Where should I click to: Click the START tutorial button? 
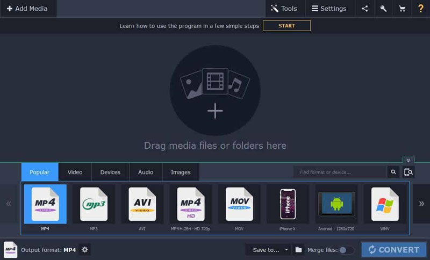286,26
